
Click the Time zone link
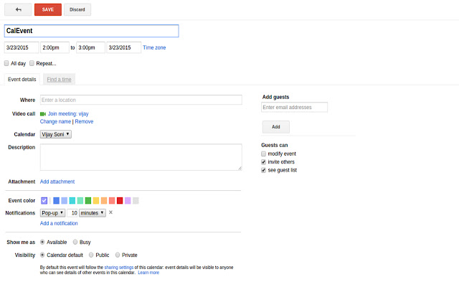pyautogui.click(x=155, y=47)
